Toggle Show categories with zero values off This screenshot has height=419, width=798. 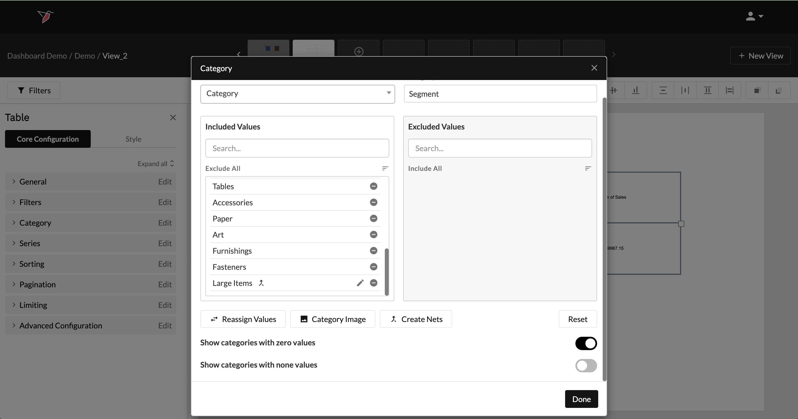(x=585, y=343)
